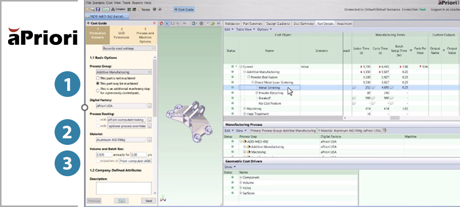Toggle checkbox with aPriori-computed routing
The image size is (460, 207).
point(98,120)
